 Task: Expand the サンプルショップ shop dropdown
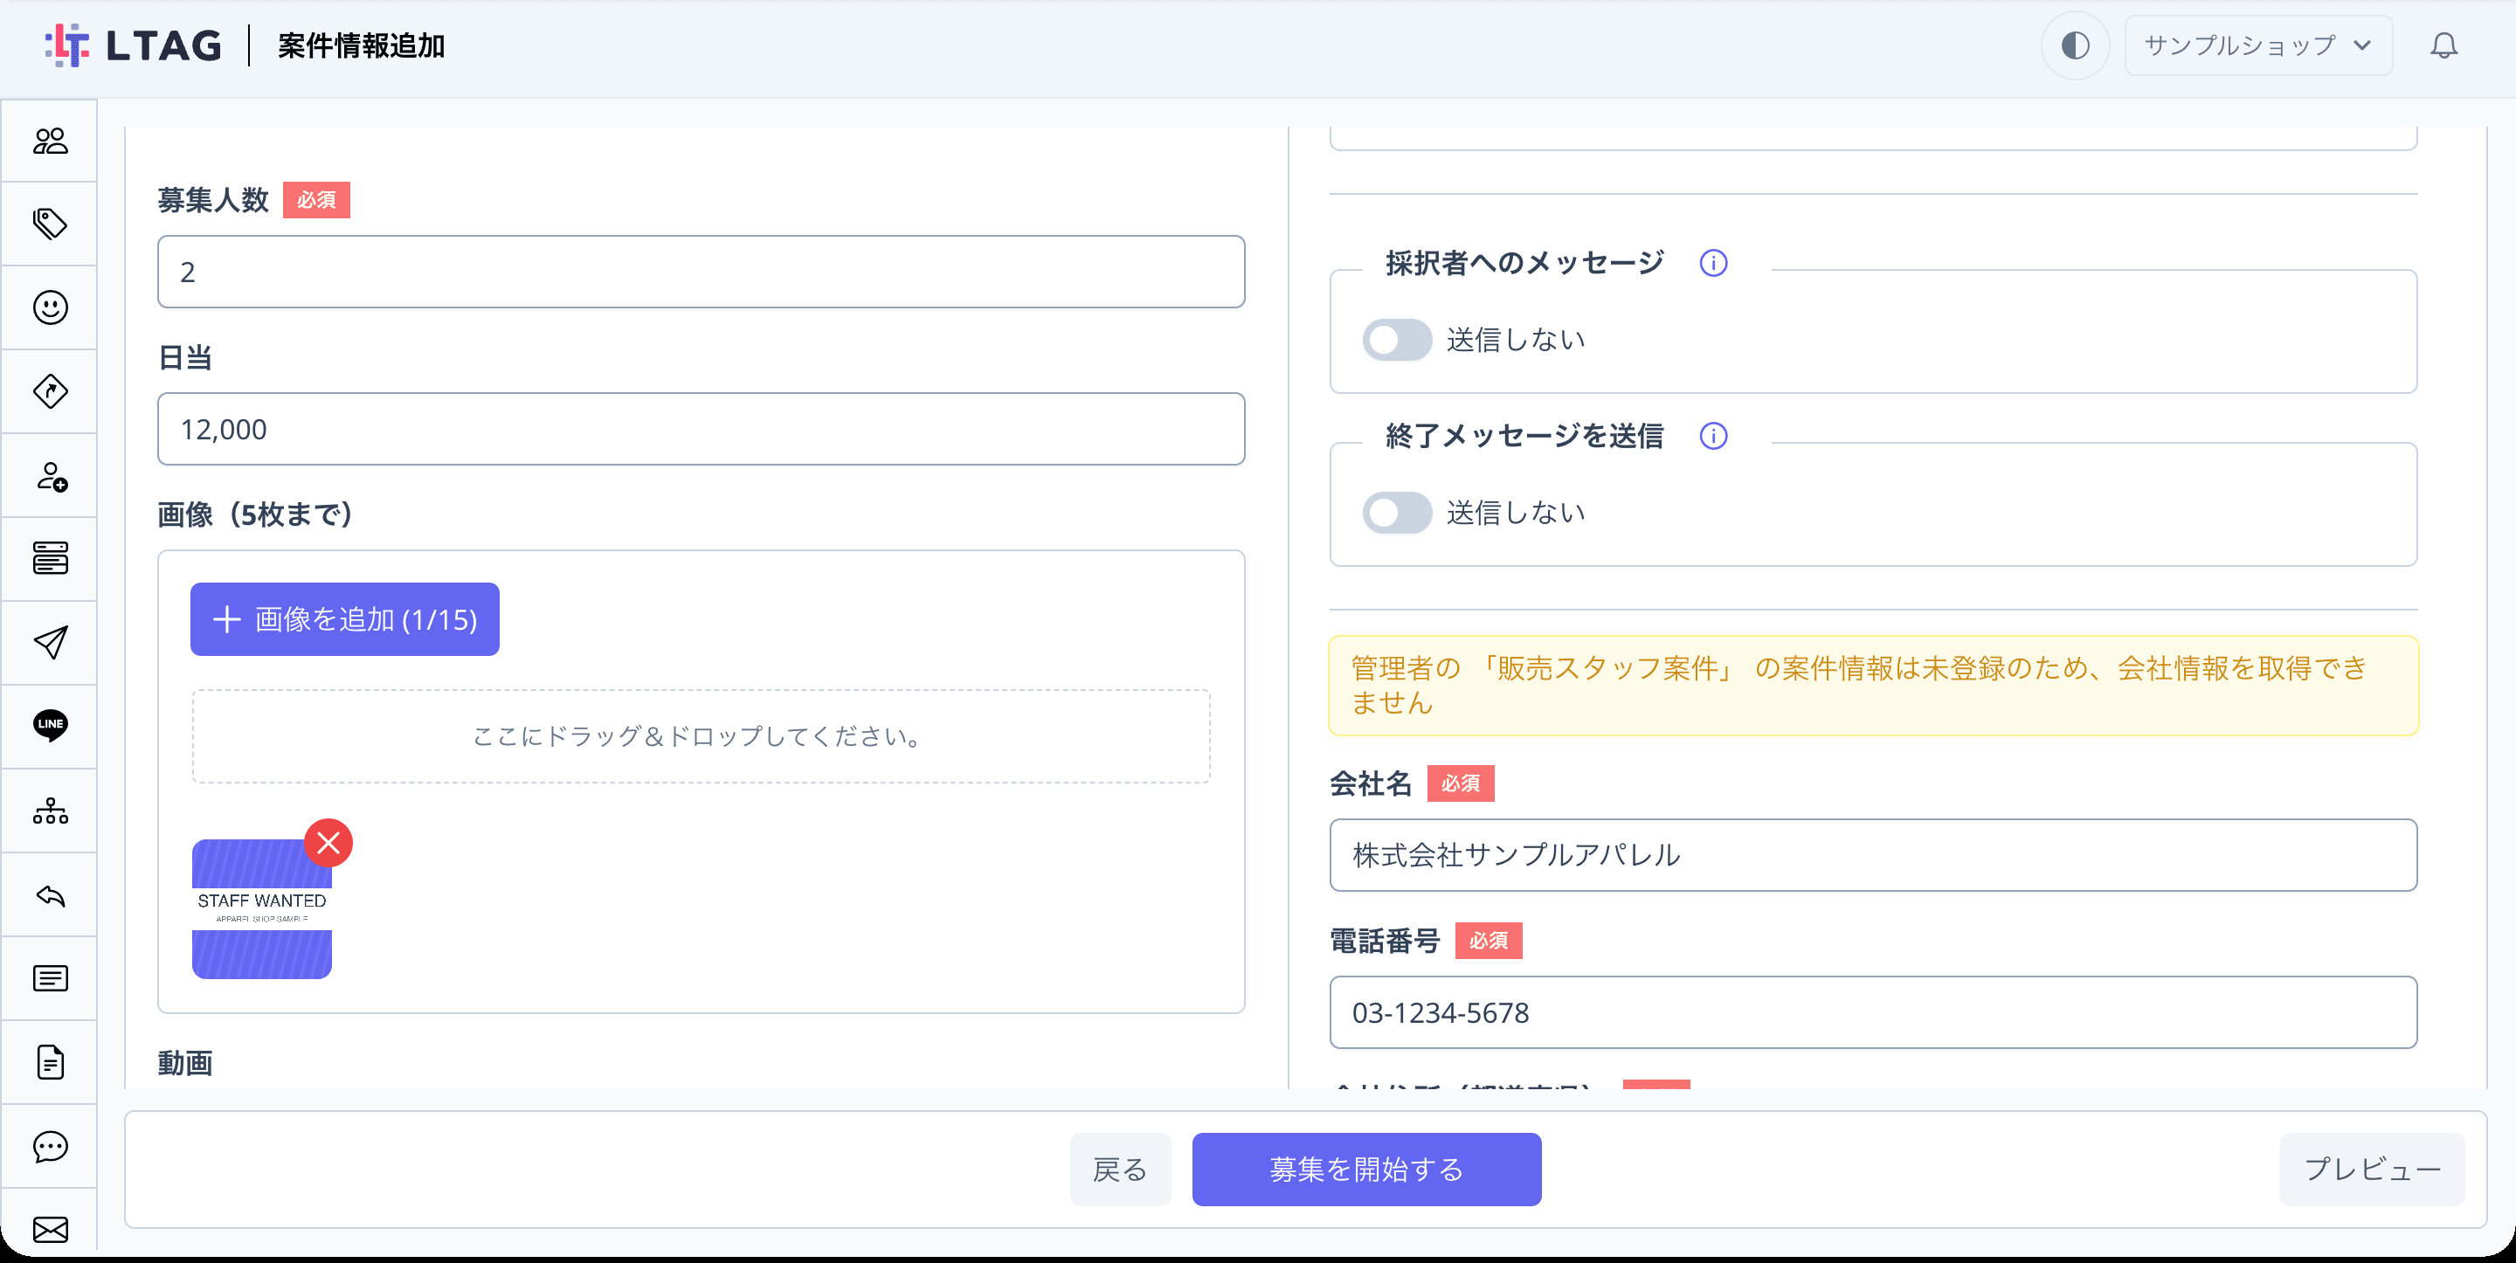(x=2258, y=46)
